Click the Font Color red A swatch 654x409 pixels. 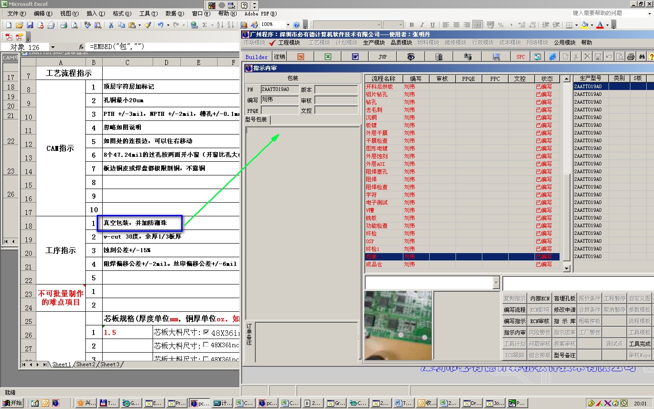[x=600, y=25]
